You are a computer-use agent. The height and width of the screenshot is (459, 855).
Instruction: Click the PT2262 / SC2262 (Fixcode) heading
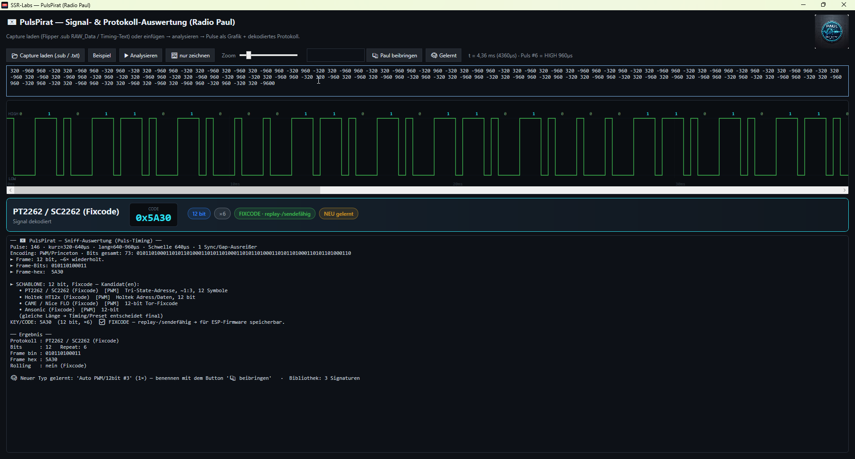[x=66, y=212]
